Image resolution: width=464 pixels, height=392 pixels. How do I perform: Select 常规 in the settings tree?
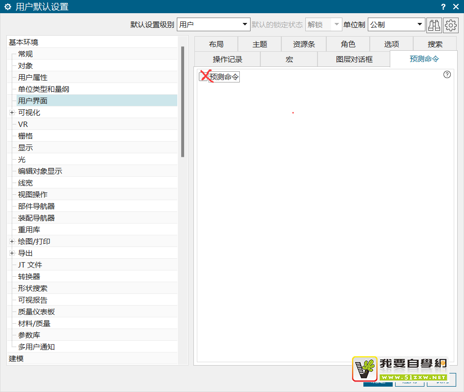click(25, 54)
